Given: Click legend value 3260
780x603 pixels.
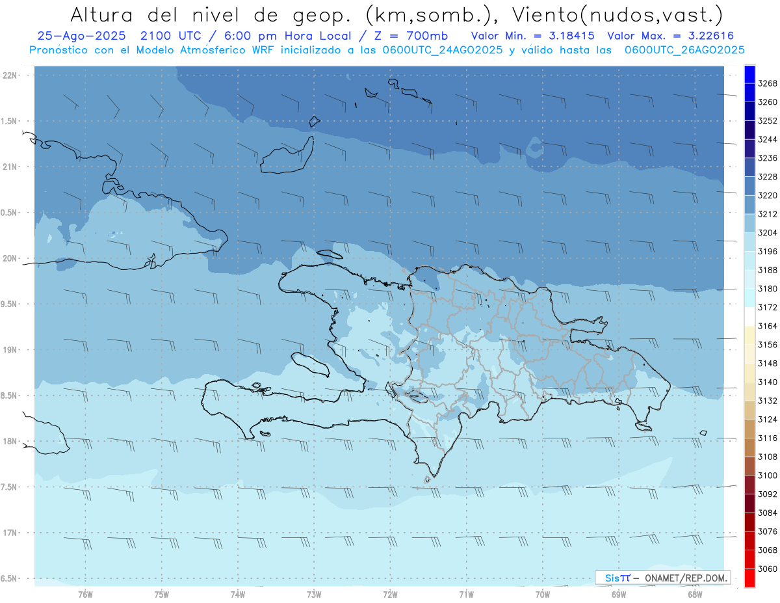Looking at the screenshot, I should coord(768,102).
